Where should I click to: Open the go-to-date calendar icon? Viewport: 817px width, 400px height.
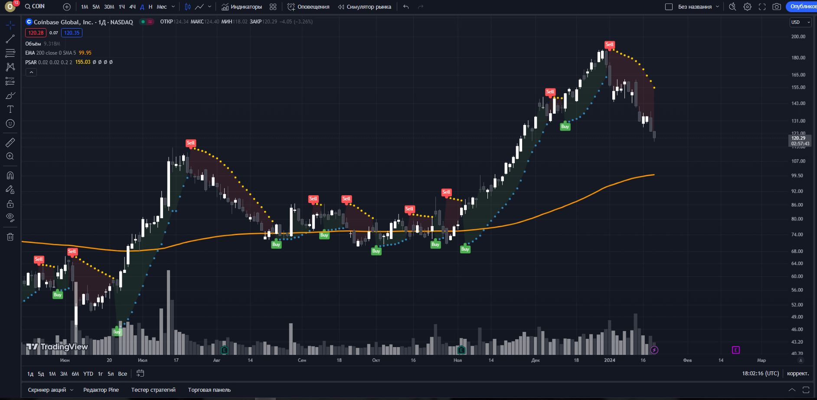tap(140, 373)
